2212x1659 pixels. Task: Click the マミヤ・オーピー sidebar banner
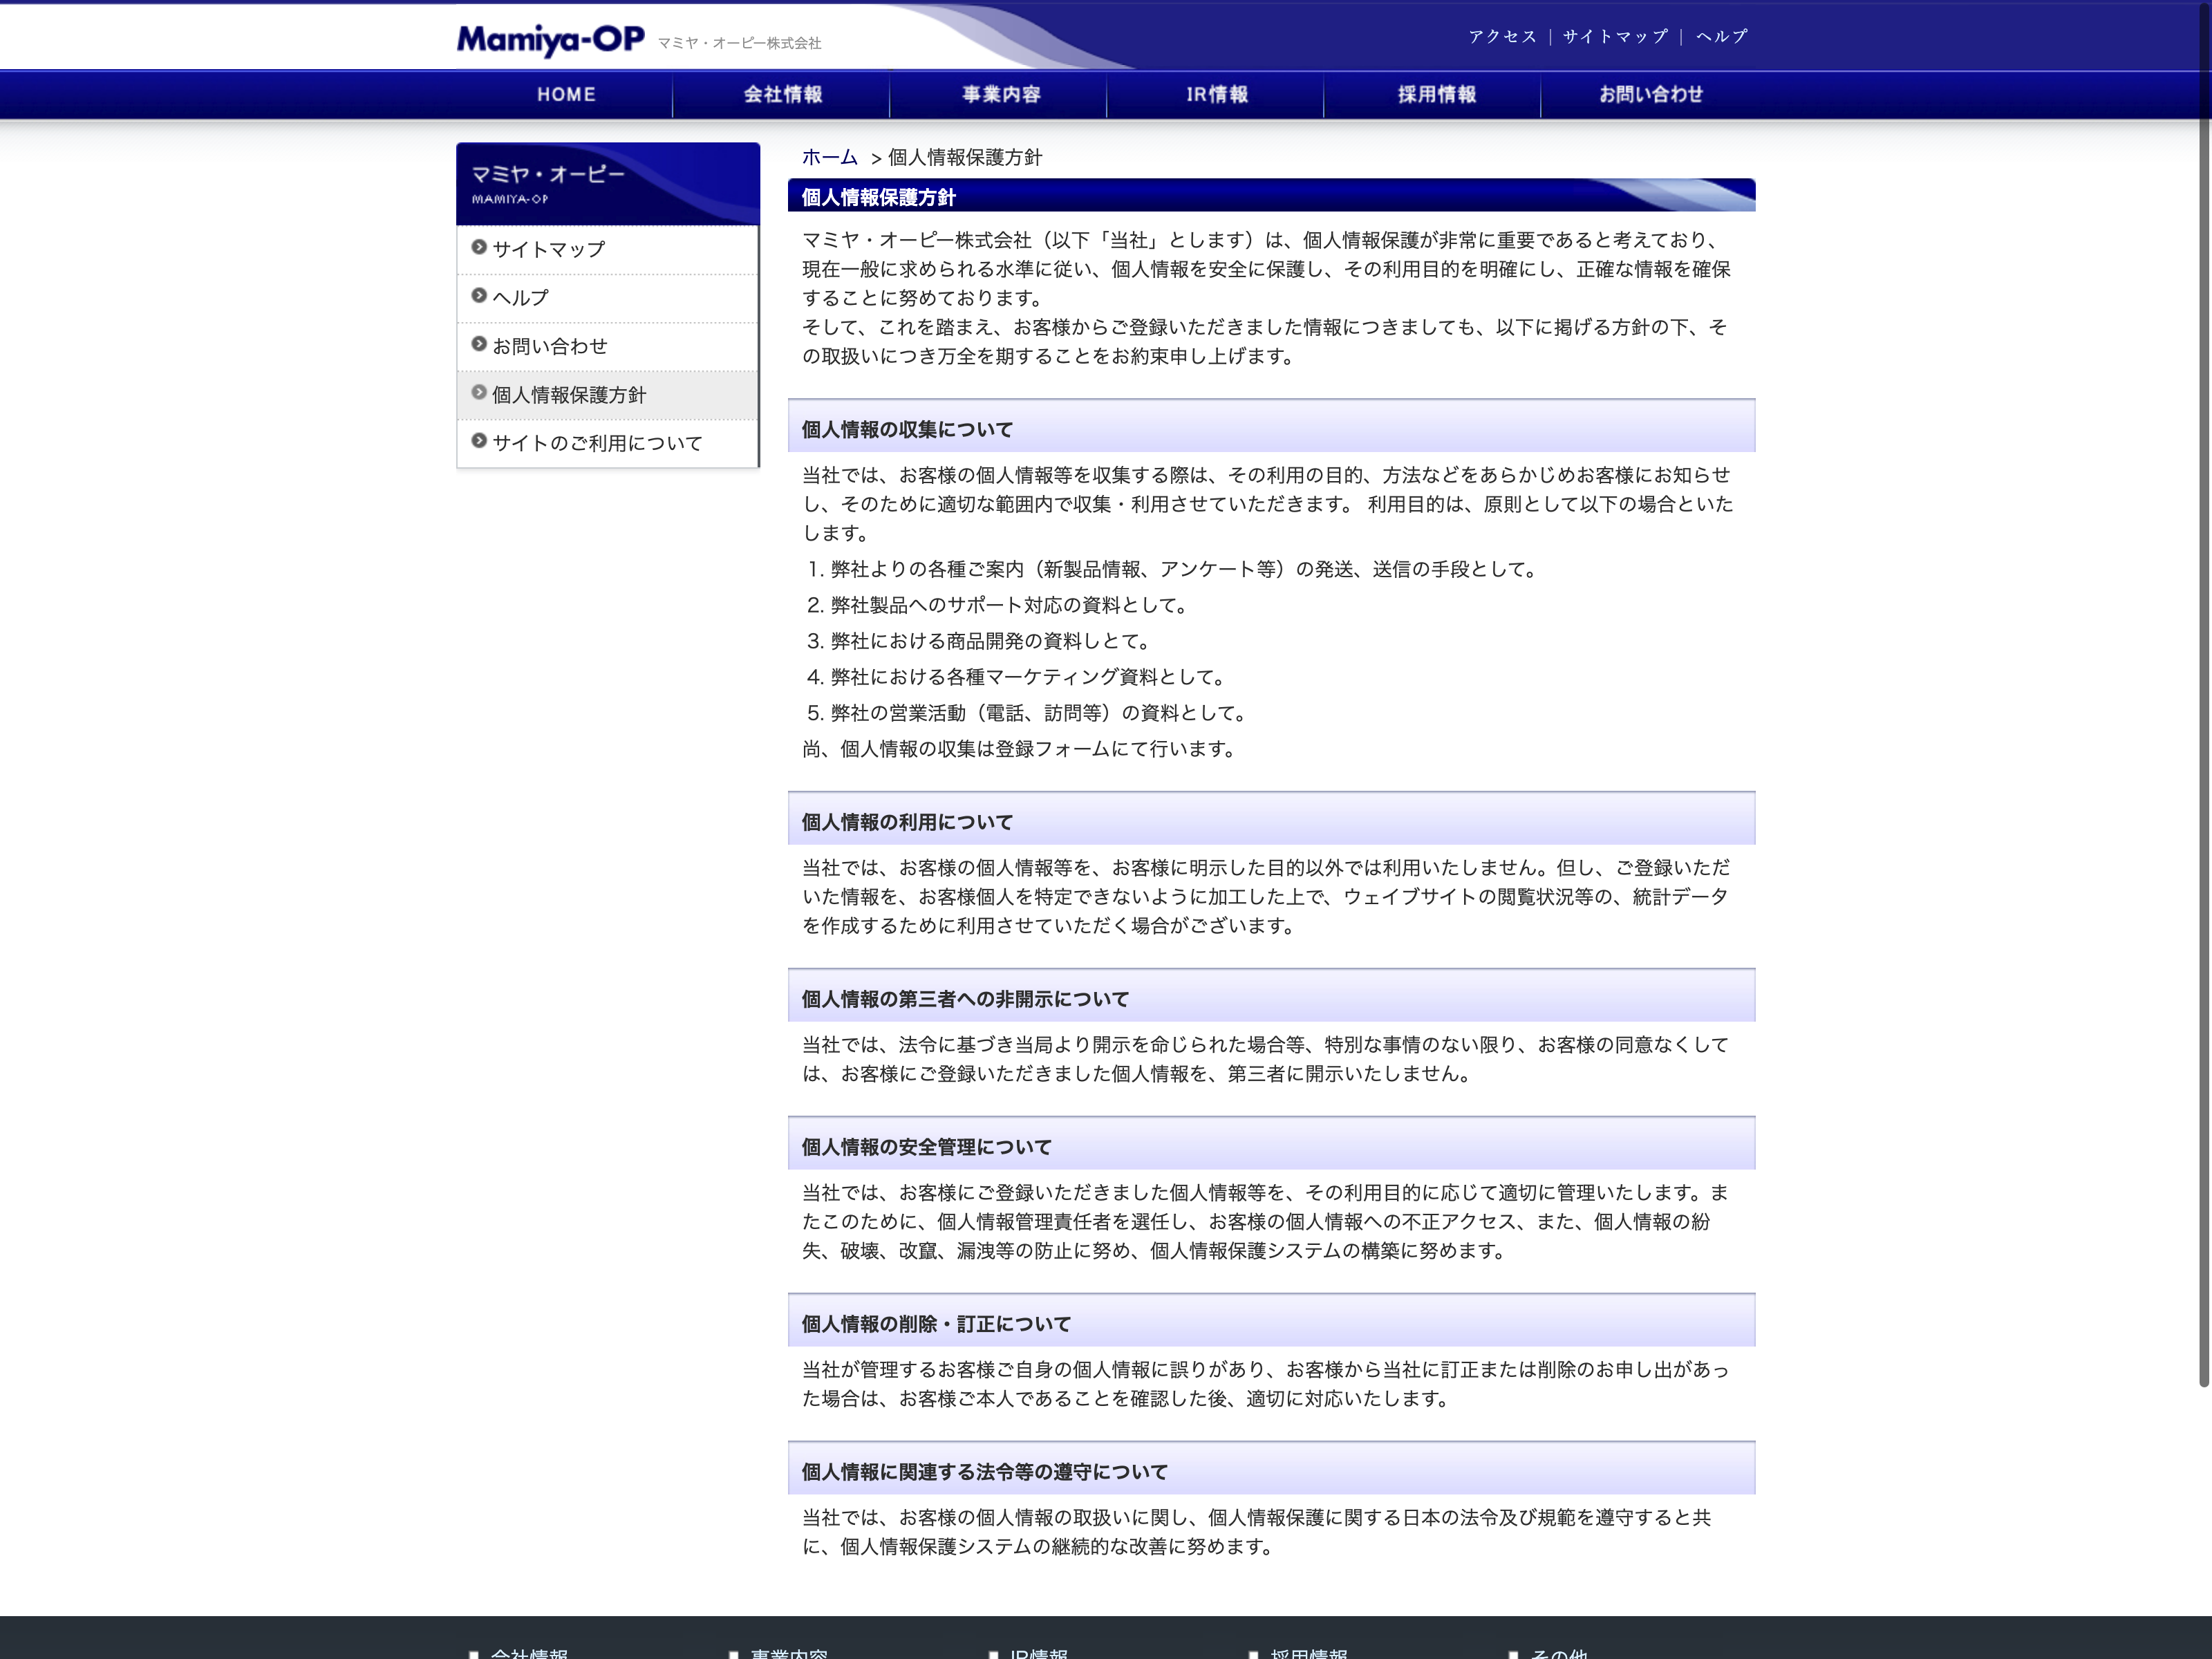click(x=607, y=184)
